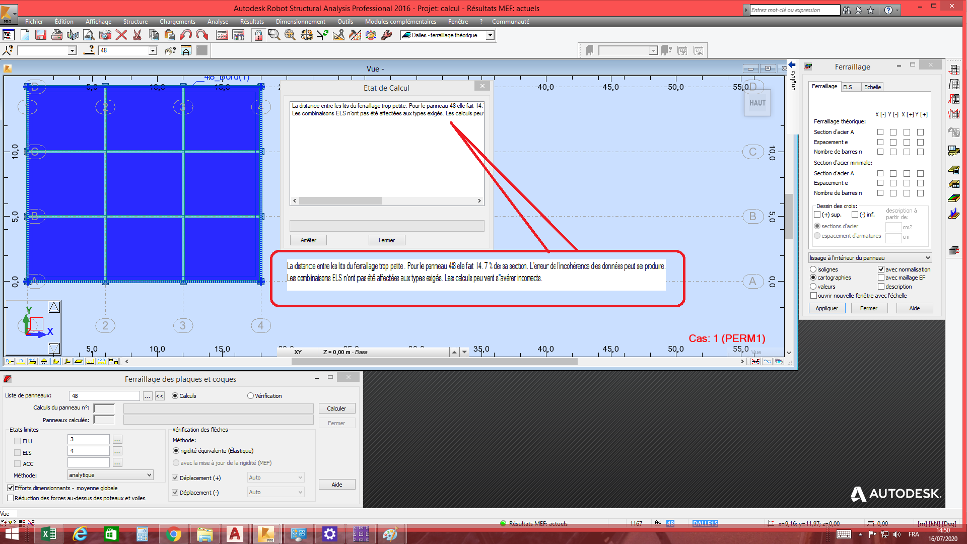The image size is (967, 544).
Task: Click the view window horizontal scrollbar
Action: point(435,361)
